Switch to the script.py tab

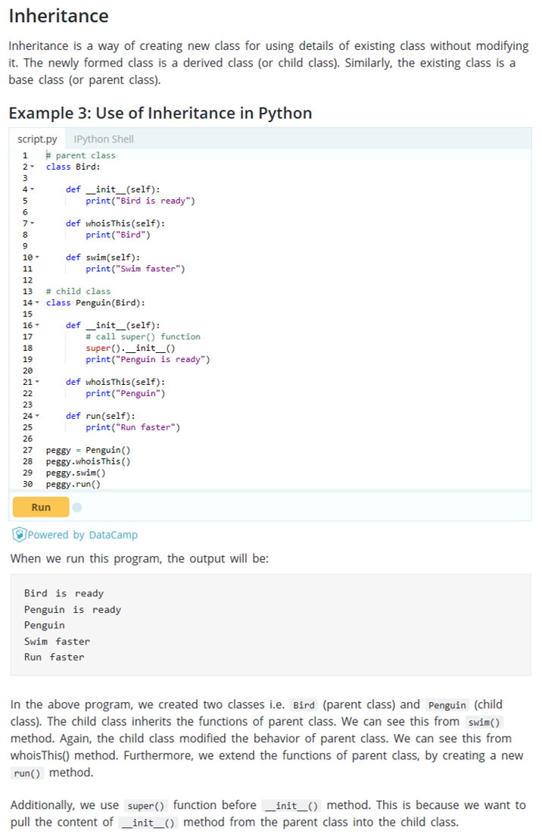click(x=37, y=139)
